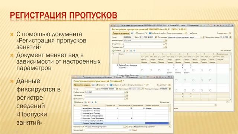Click delete row icon in back window table toolbar
This screenshot has width=238, height=134.
tap(128, 51)
